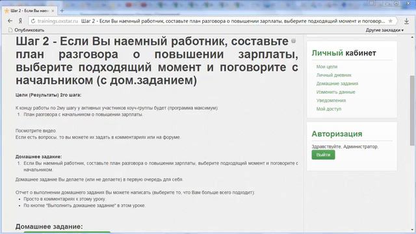Click the 'Авторизация' sidebar heading
Image resolution: width=416 pixels, height=234 pixels.
point(337,134)
